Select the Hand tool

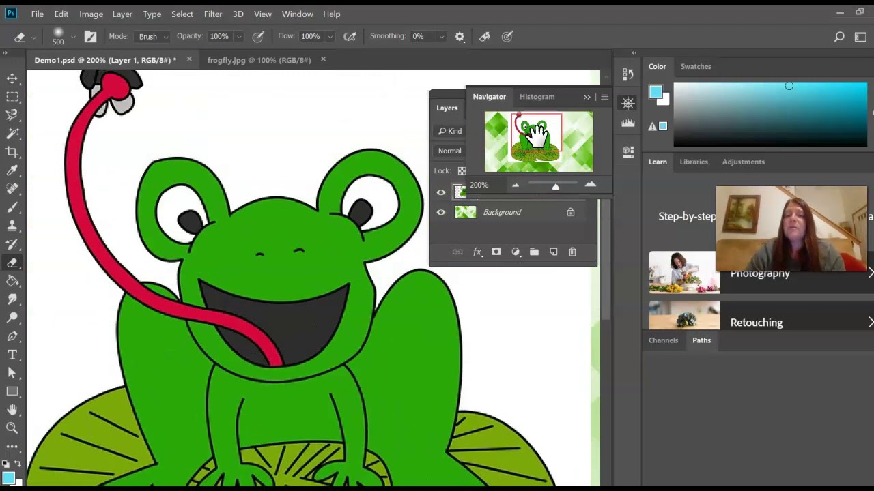(x=12, y=410)
